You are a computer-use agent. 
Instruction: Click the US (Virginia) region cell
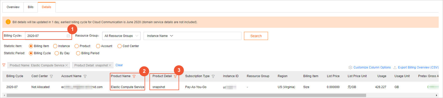(x=286, y=87)
